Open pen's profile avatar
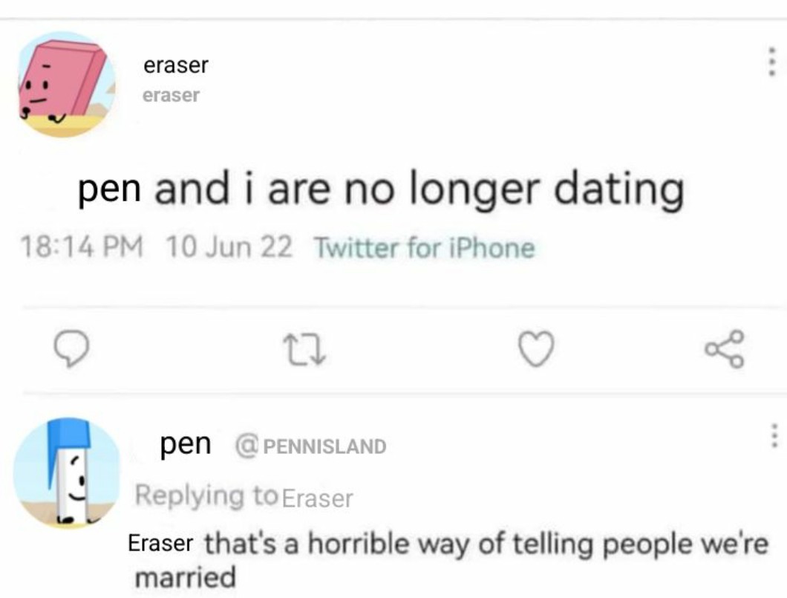Image resolution: width=787 pixels, height=598 pixels. click(x=66, y=473)
